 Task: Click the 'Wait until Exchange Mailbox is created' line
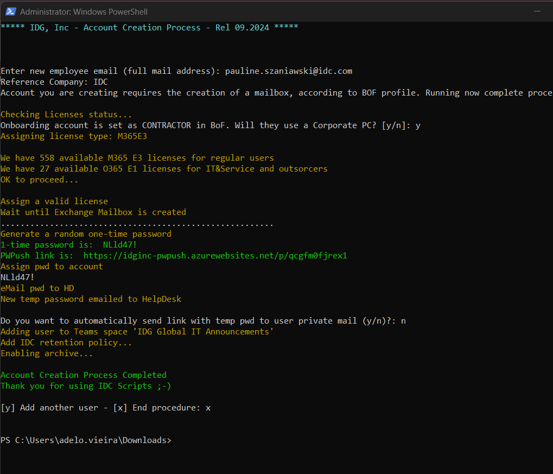click(x=93, y=212)
